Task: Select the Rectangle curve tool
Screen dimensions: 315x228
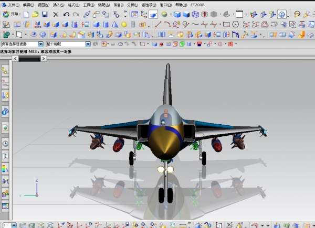Action: [226, 25]
